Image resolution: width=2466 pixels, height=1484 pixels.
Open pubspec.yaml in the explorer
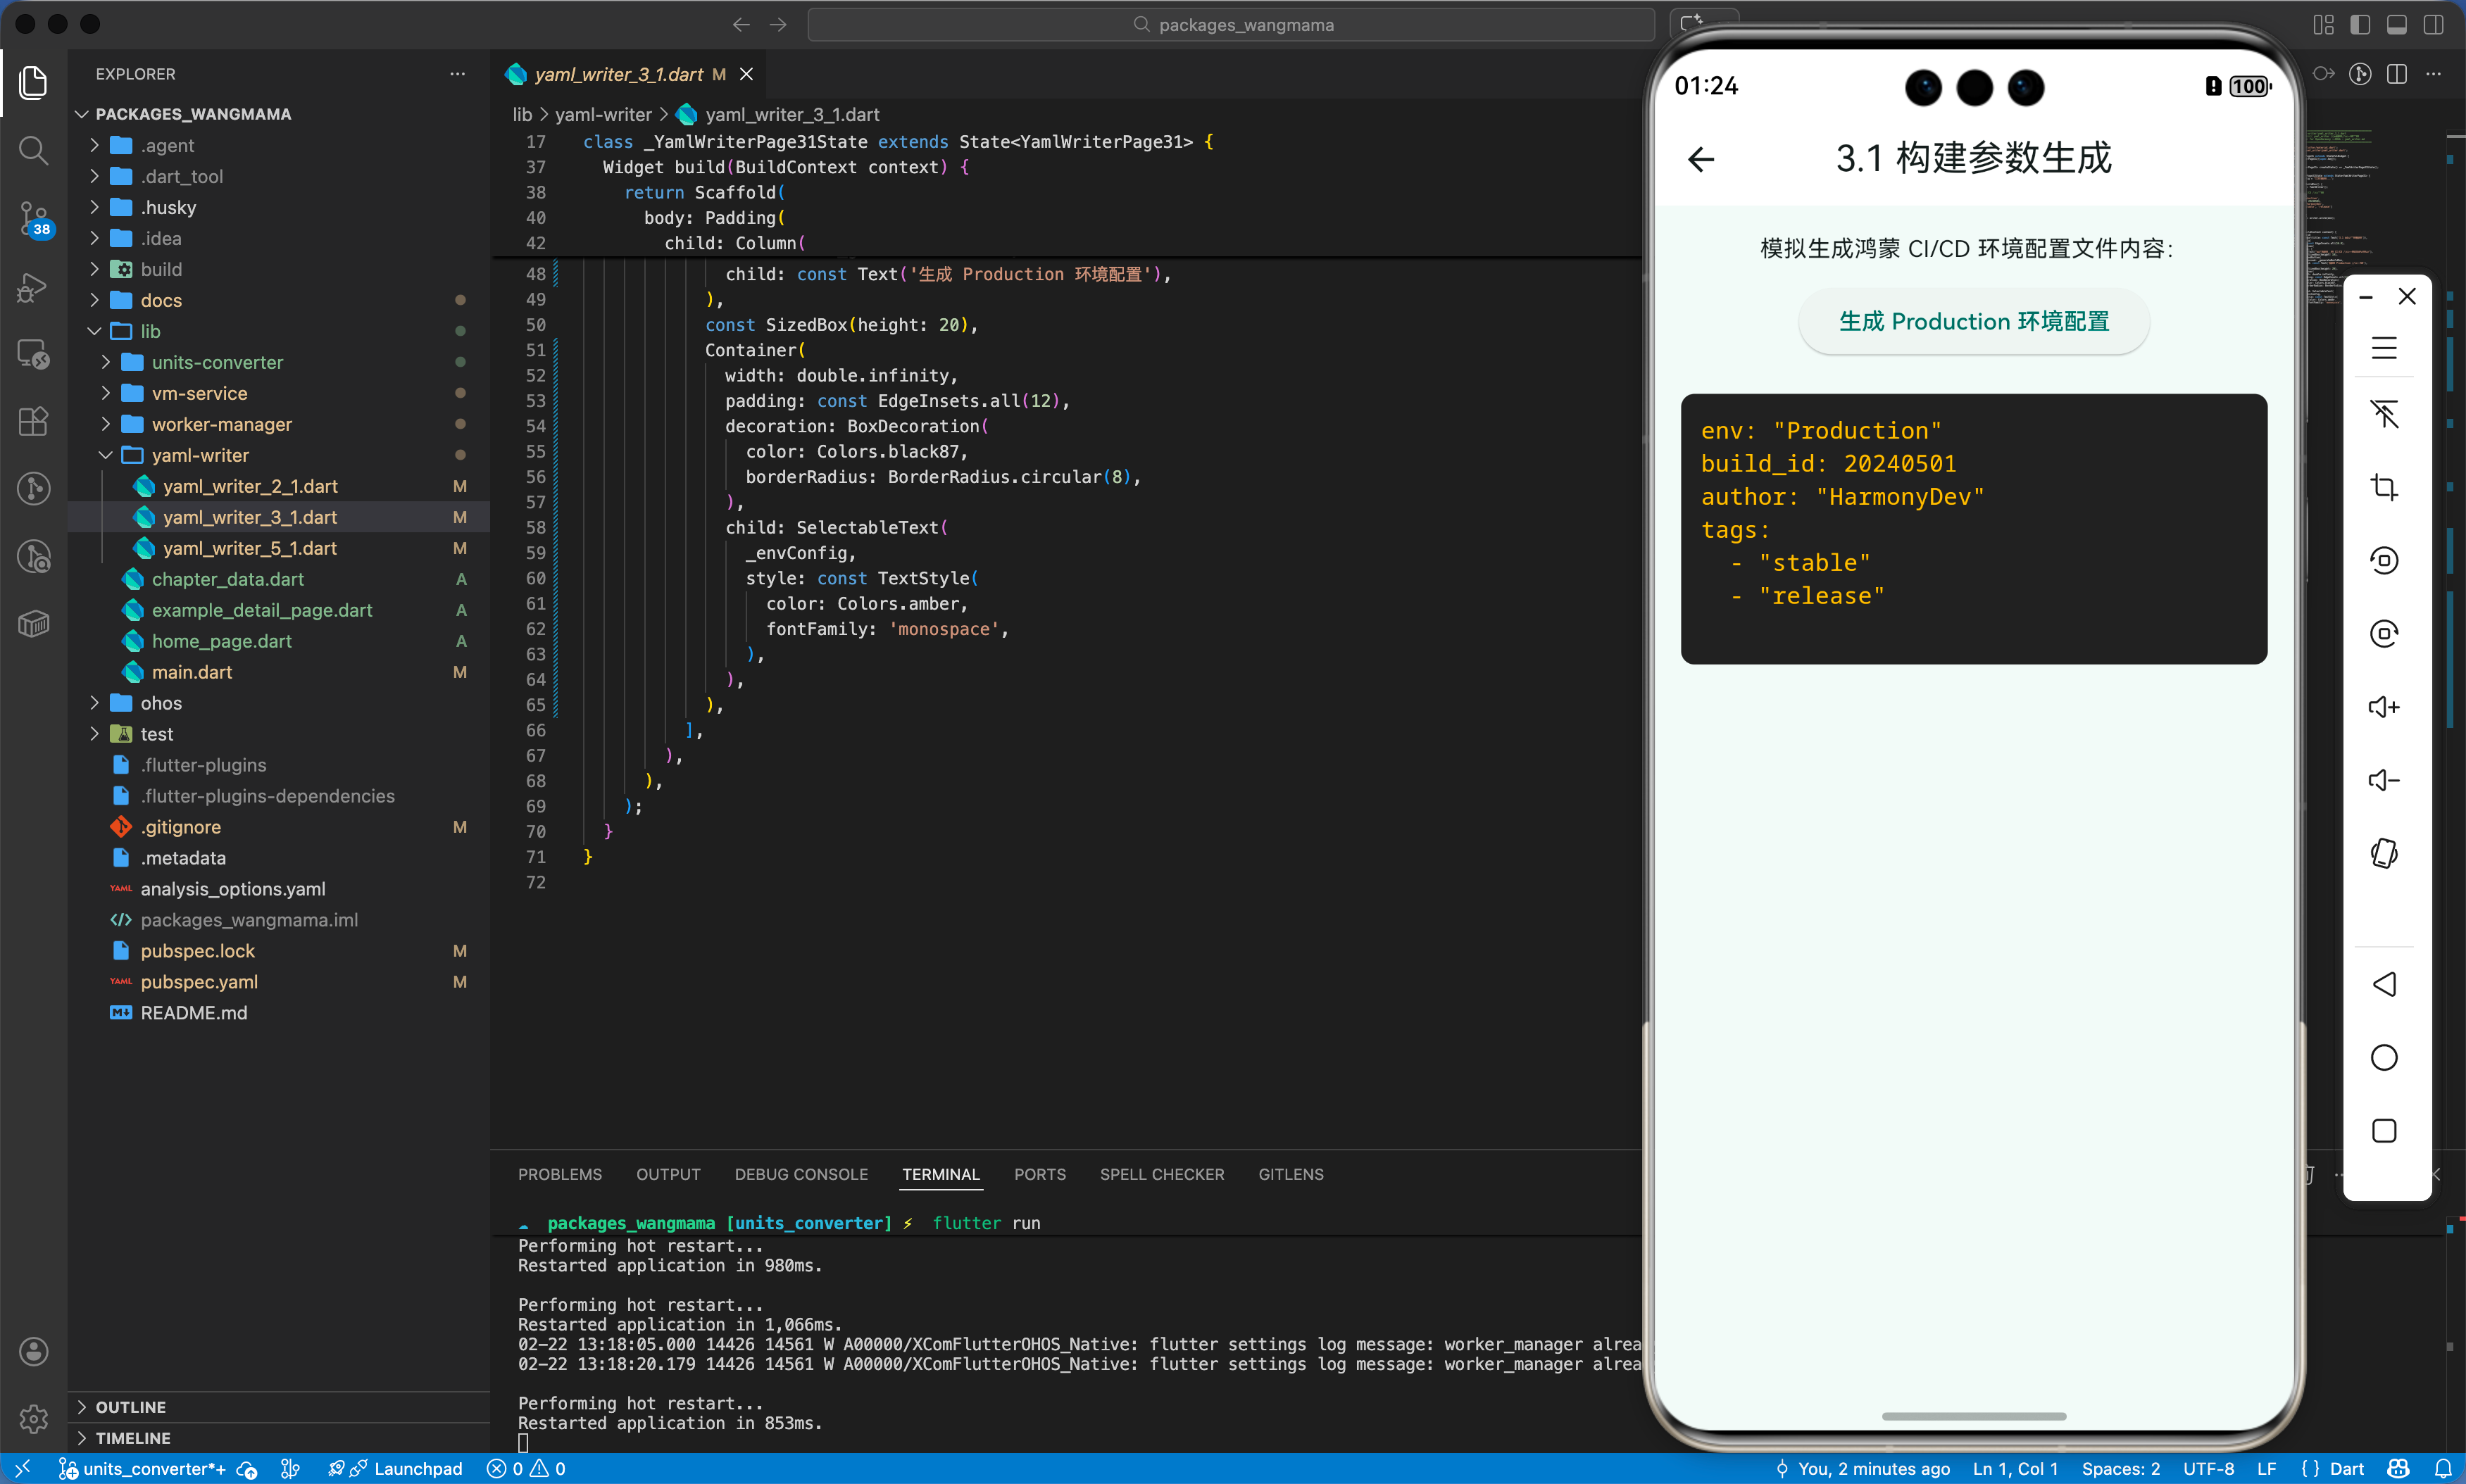pyautogui.click(x=199, y=982)
